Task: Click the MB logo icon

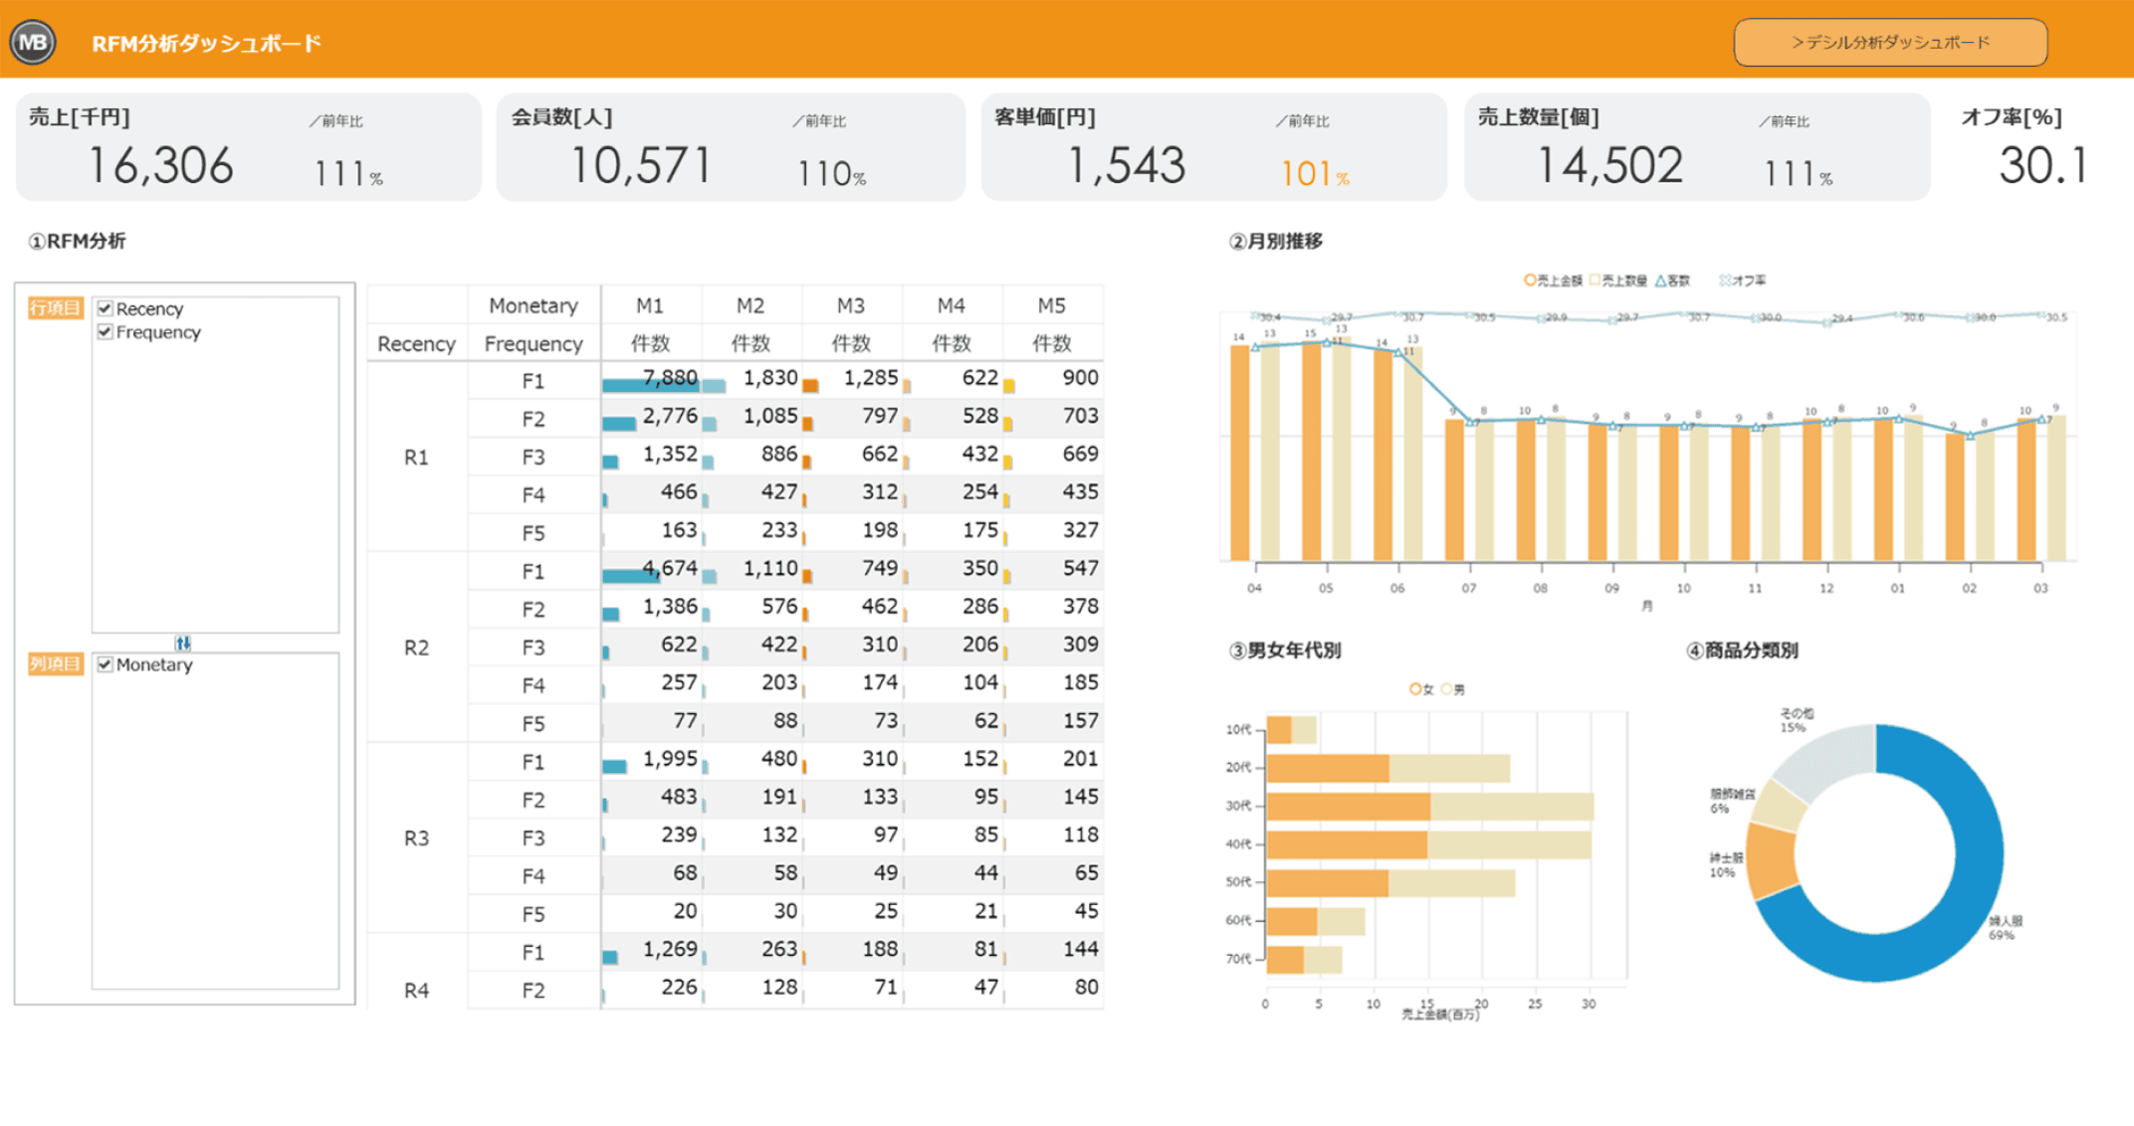Action: coord(33,43)
